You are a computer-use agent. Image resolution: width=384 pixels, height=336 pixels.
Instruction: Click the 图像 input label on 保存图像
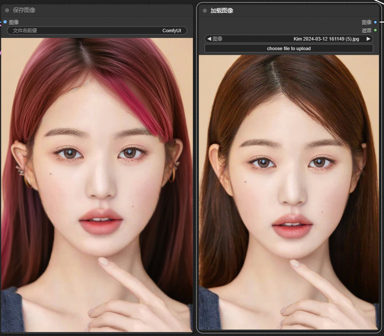tap(14, 22)
